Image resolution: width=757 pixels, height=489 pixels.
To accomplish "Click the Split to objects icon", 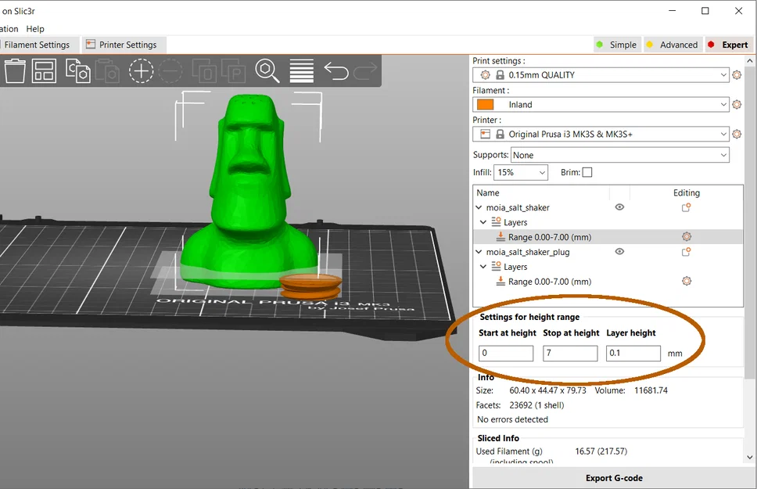I will pyautogui.click(x=205, y=71).
